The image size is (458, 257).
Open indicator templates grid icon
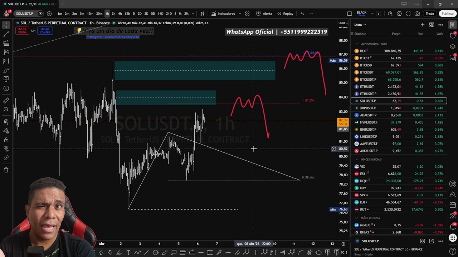(247, 14)
